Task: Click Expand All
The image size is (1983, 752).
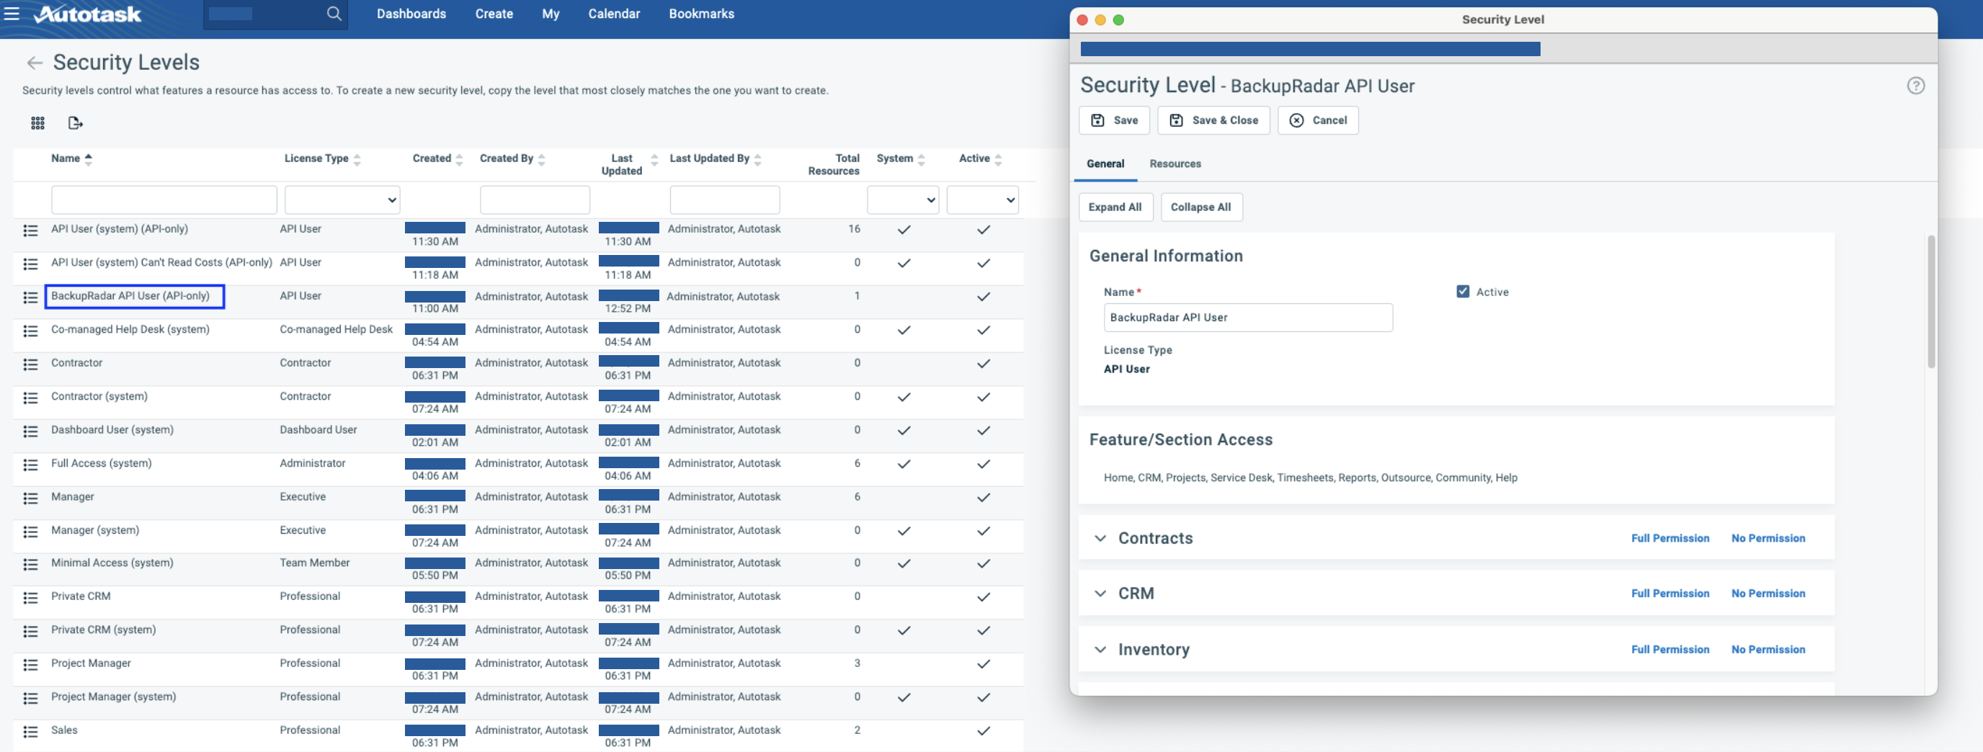Action: coord(1115,207)
